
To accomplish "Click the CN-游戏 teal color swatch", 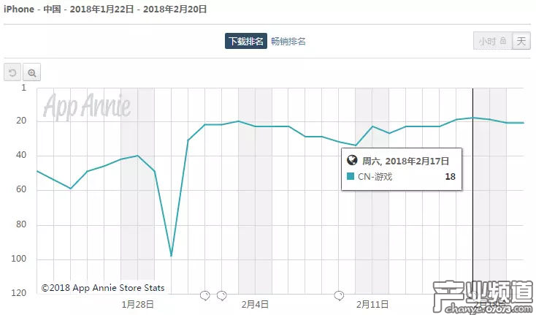I will (x=351, y=176).
